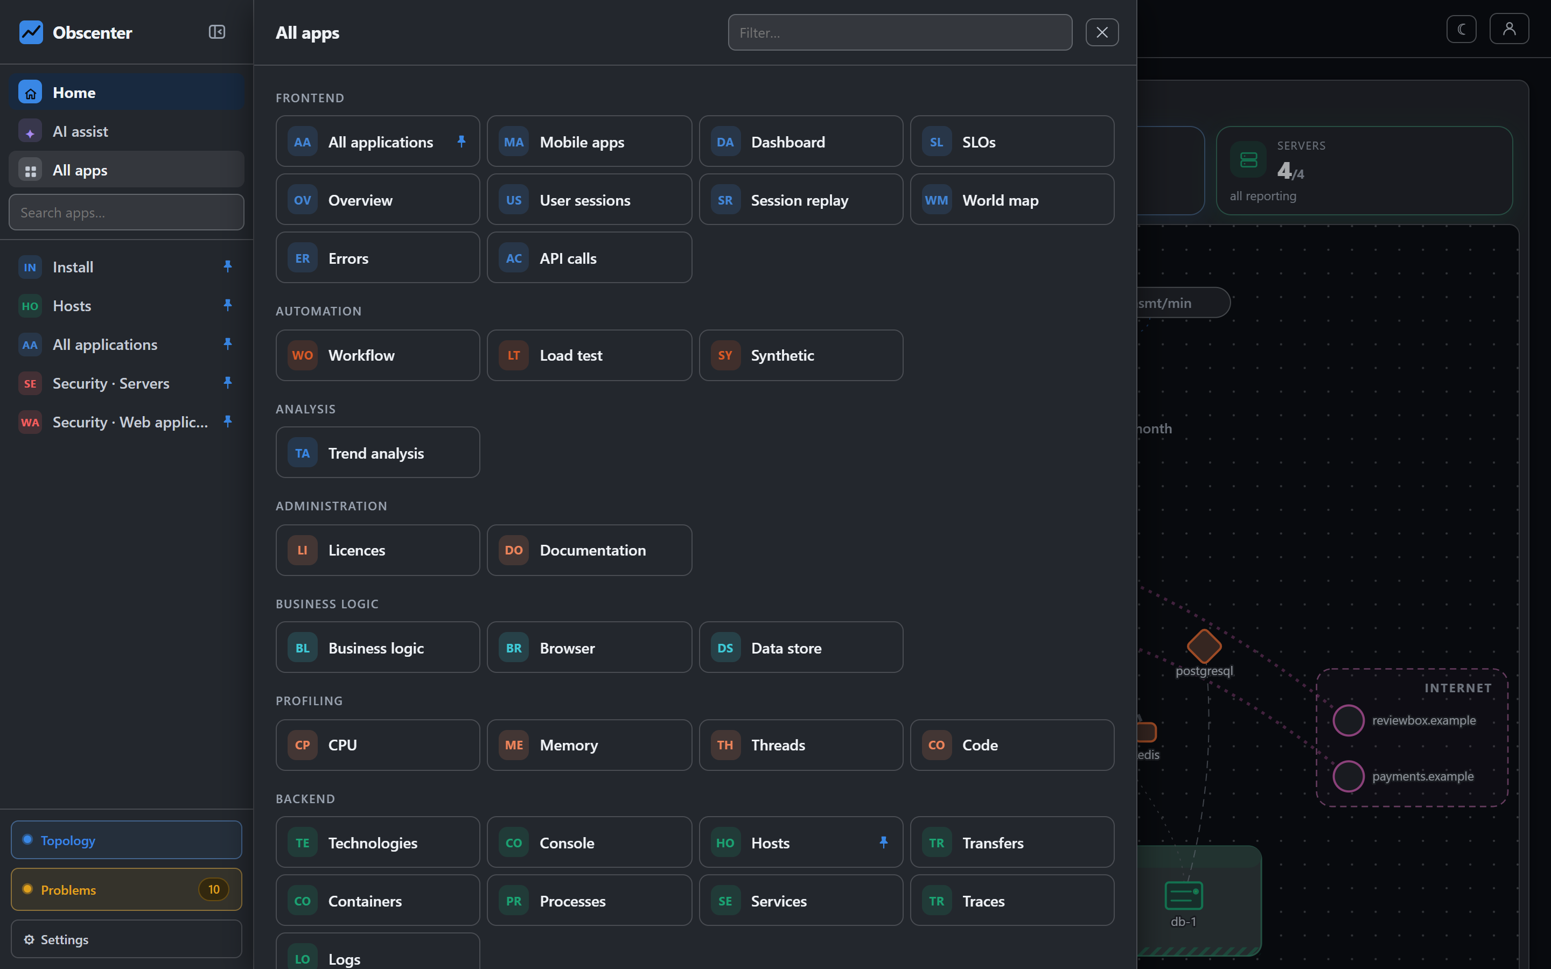Screen dimensions: 1551x969
Task: Open the Licences card
Action: click(x=378, y=550)
